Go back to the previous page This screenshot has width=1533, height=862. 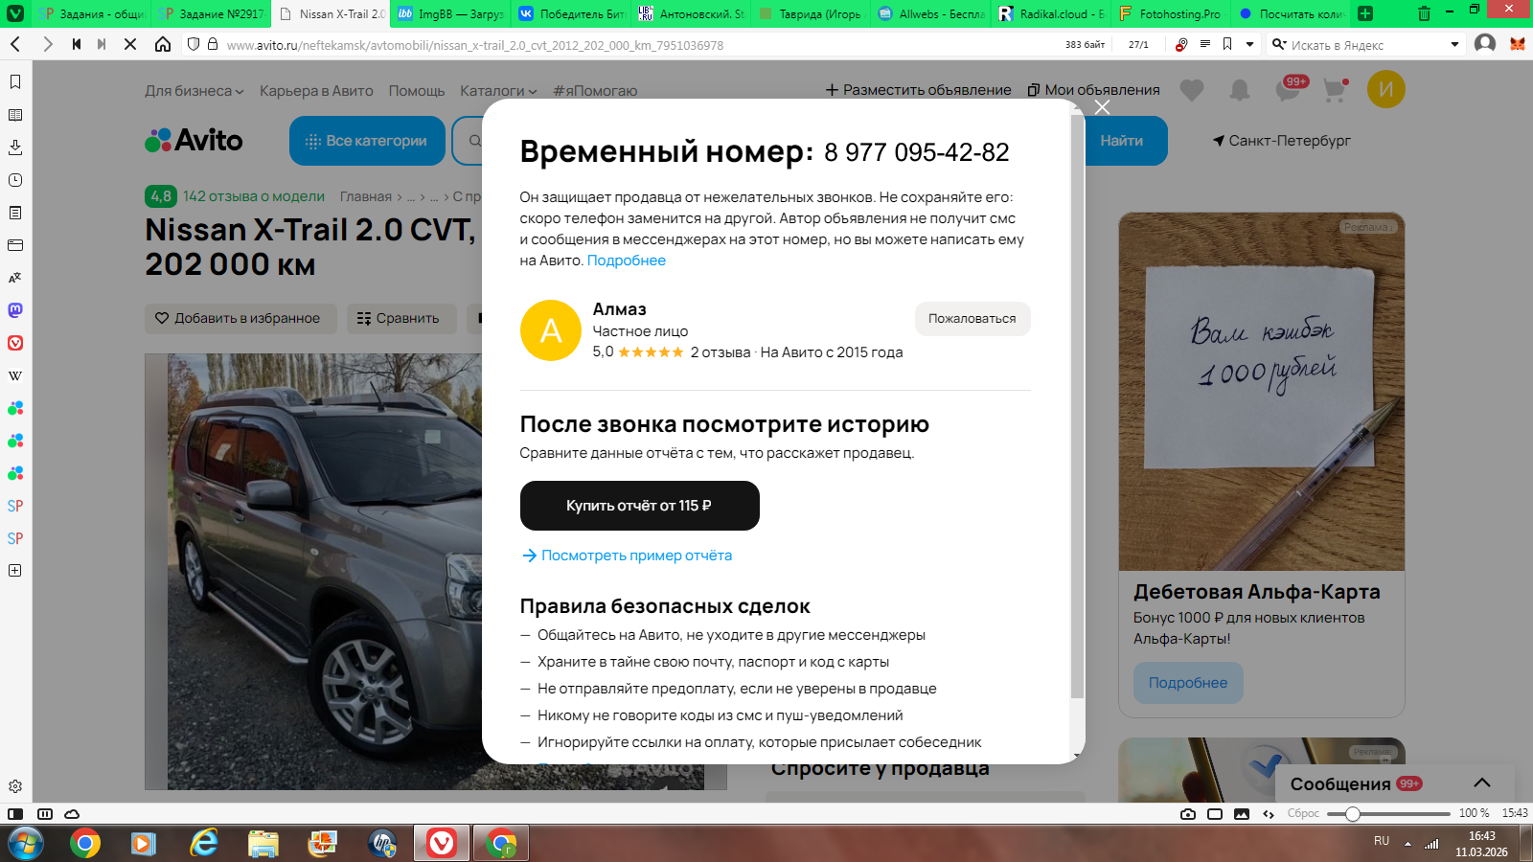16,44
